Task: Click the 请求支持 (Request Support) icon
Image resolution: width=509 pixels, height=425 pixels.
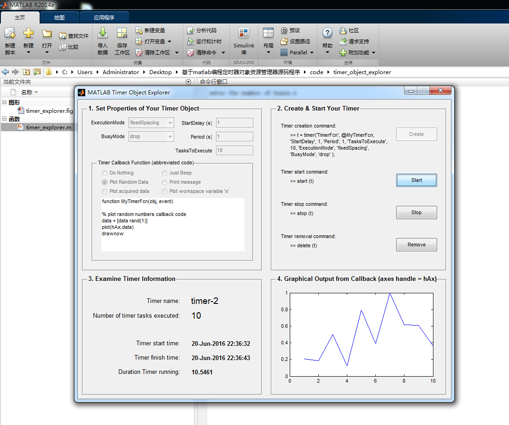Action: (343, 41)
